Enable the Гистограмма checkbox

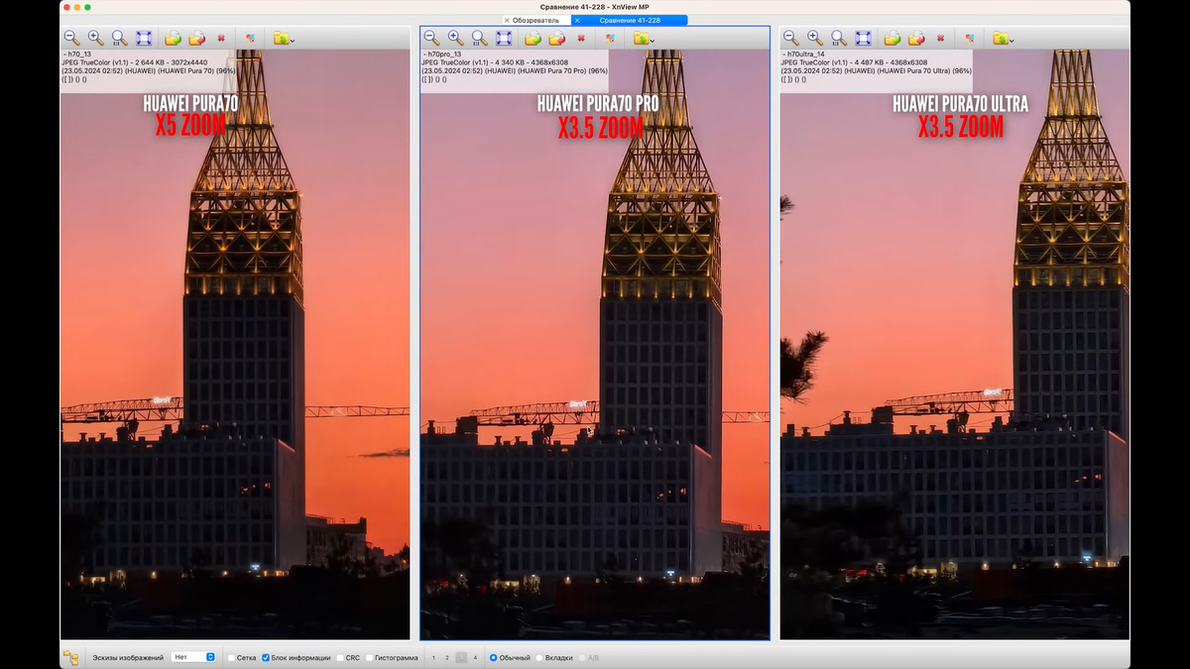(369, 657)
